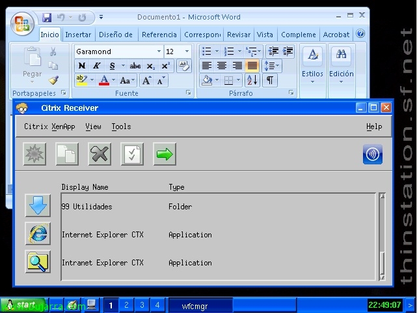Toggle superscript formatting
The image size is (417, 313).
point(165,66)
